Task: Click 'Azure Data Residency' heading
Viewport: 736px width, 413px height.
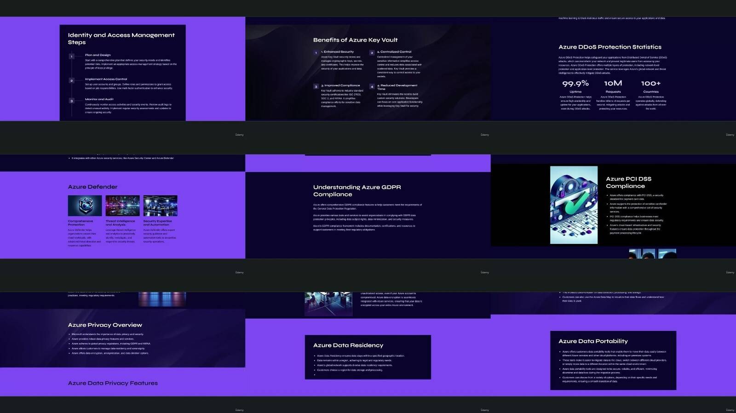Action: tap(348, 345)
